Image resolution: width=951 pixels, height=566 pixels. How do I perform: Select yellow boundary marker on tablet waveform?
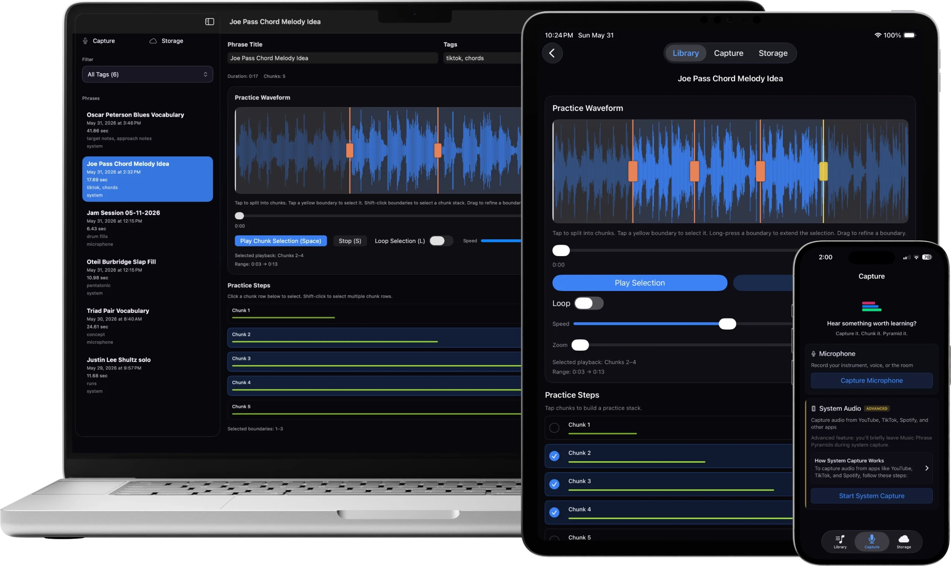[x=824, y=171]
